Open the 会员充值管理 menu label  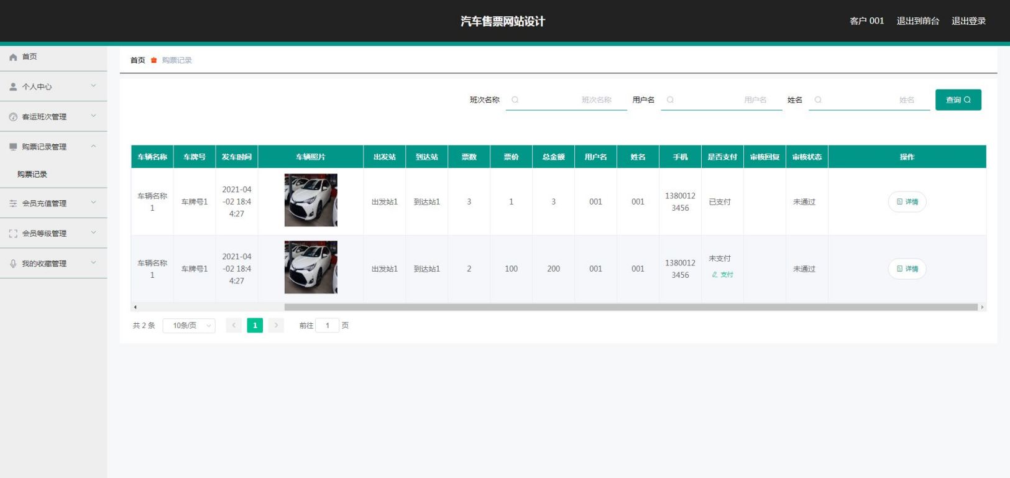[44, 203]
